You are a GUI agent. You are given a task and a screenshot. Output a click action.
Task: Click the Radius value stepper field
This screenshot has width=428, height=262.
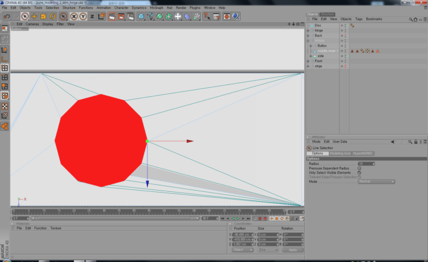point(366,164)
